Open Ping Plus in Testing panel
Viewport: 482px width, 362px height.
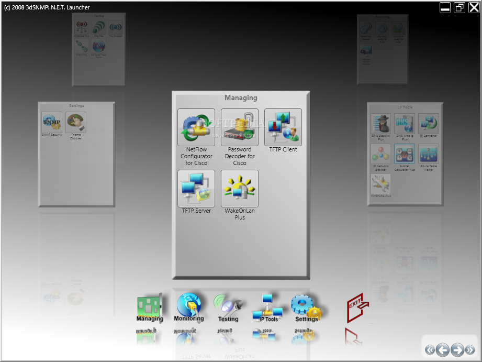(x=99, y=27)
